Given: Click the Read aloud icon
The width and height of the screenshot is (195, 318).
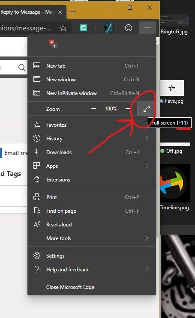Looking at the screenshot, I should tap(37, 224).
